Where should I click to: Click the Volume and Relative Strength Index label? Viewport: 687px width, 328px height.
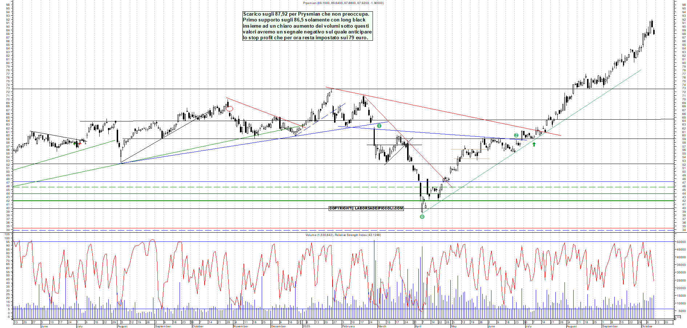pyautogui.click(x=343, y=235)
